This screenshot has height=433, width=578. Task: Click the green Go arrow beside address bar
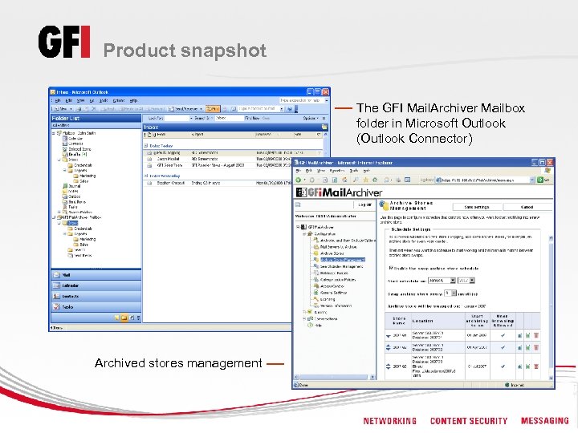540,180
